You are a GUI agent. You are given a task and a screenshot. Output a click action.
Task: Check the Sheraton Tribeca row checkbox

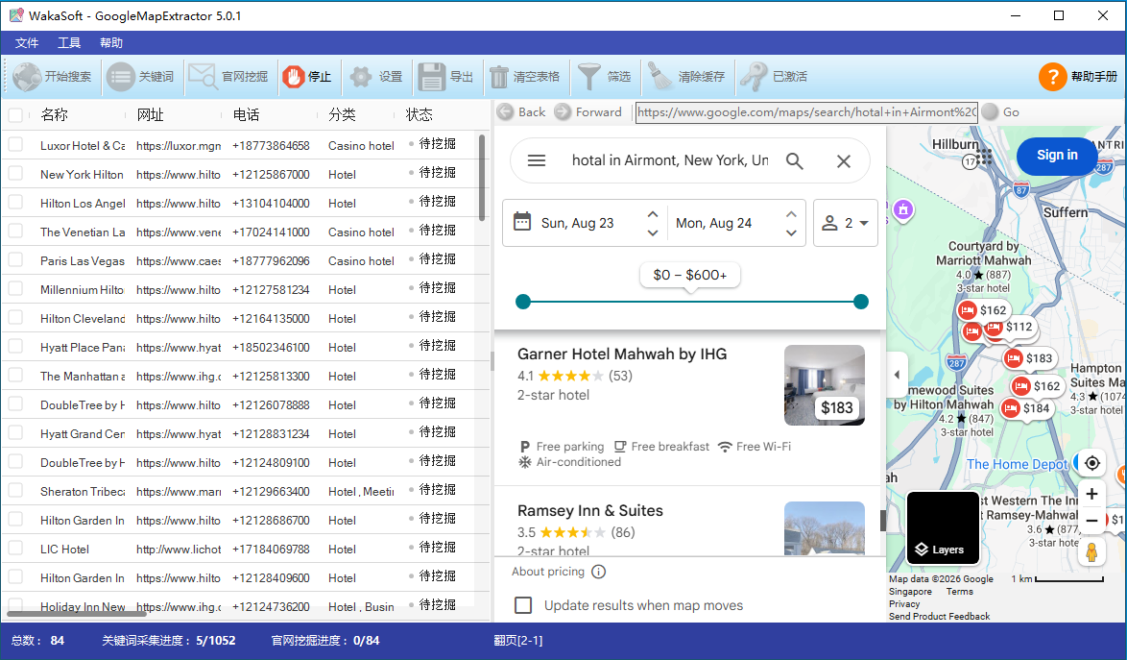pyautogui.click(x=15, y=490)
